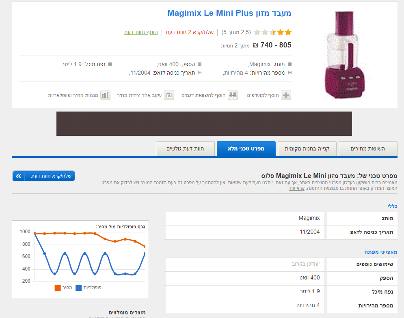This screenshot has width=404, height=318.
Task: Click the blue שלח/קרא חוות דעת button
Action: coord(43,176)
